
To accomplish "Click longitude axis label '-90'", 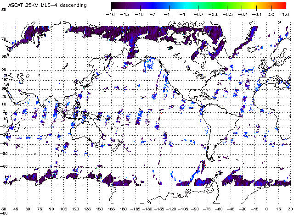I will [195, 209].
